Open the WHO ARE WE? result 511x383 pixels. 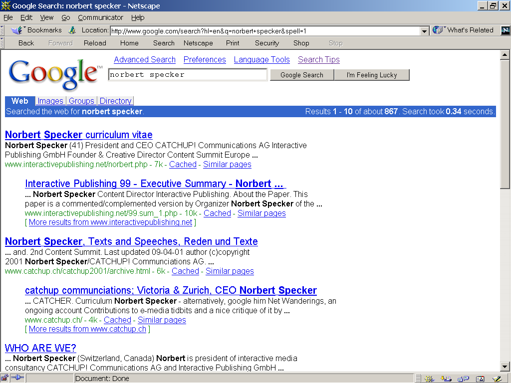tap(40, 348)
